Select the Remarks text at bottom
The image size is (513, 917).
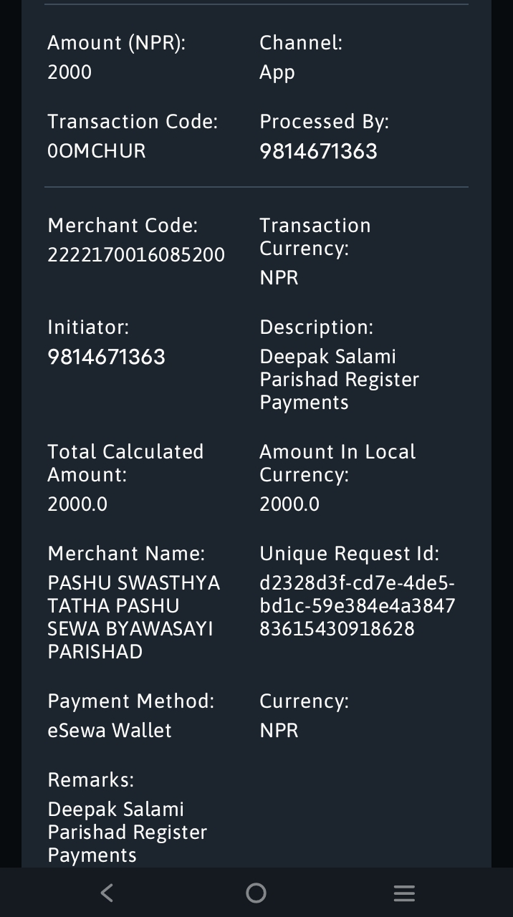point(128,832)
